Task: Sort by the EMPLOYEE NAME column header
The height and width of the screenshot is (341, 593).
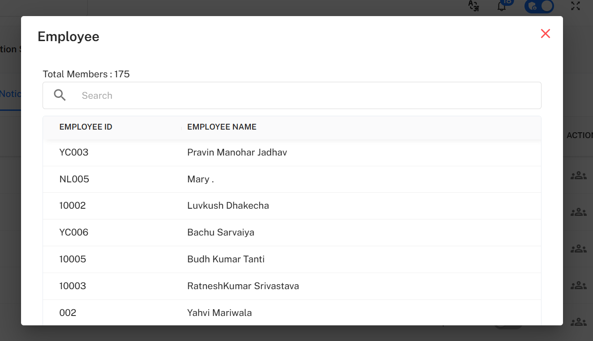Action: pyautogui.click(x=222, y=126)
